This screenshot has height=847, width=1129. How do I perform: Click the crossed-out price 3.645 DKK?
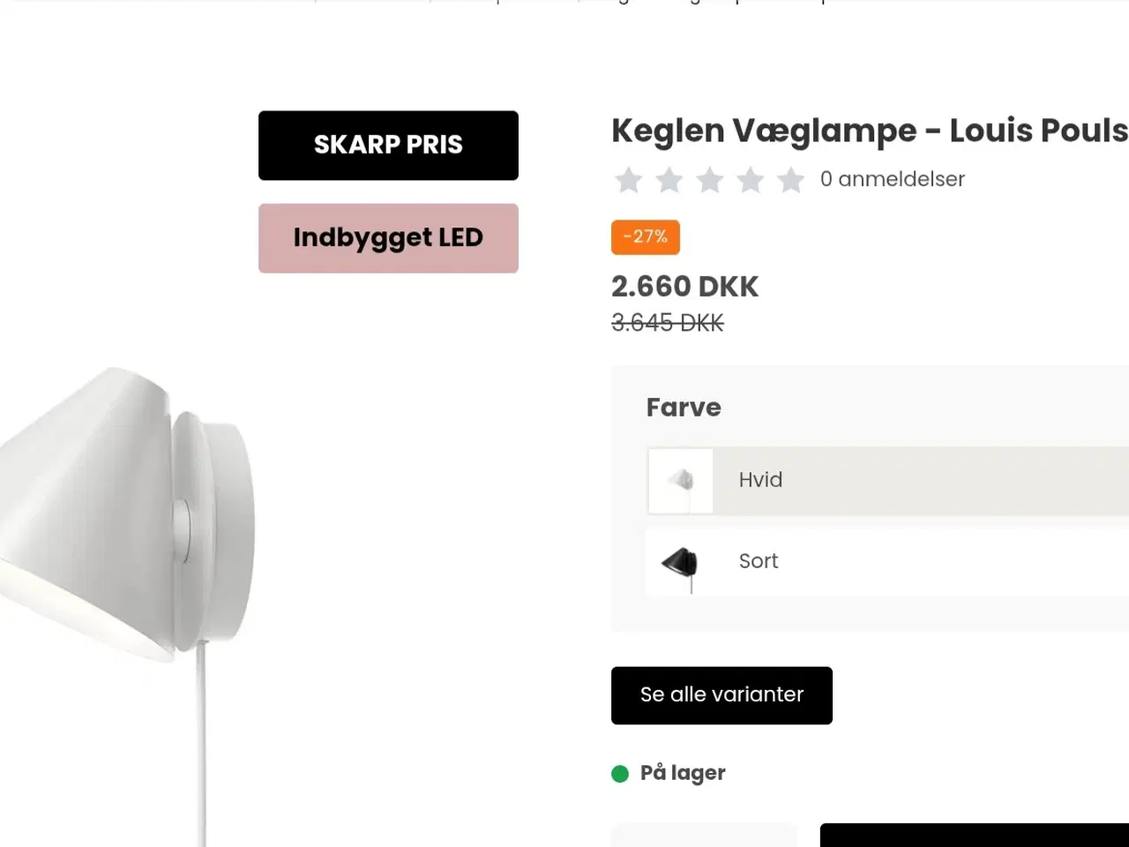coord(667,322)
